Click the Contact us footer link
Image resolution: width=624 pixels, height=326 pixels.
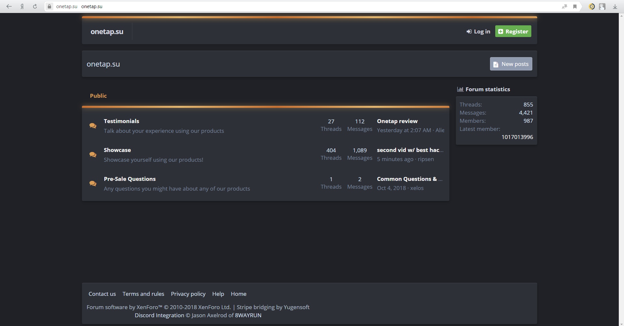point(102,294)
